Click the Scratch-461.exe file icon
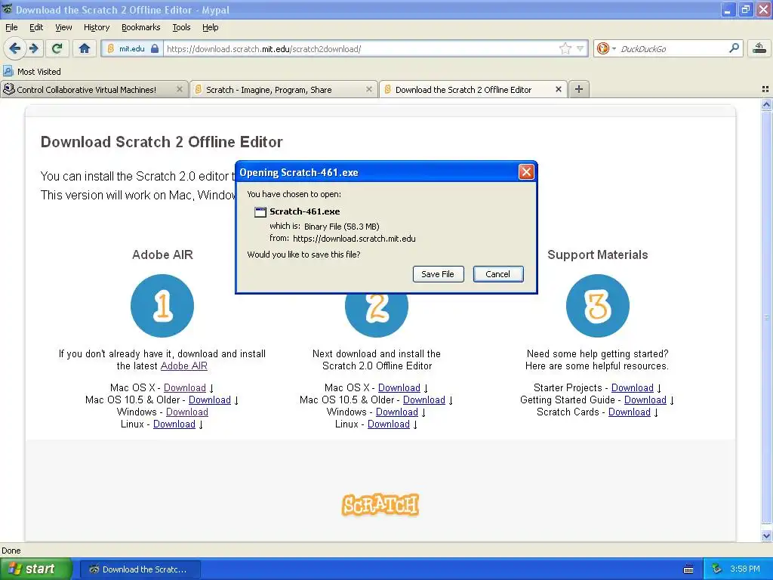773x580 pixels. tap(260, 212)
